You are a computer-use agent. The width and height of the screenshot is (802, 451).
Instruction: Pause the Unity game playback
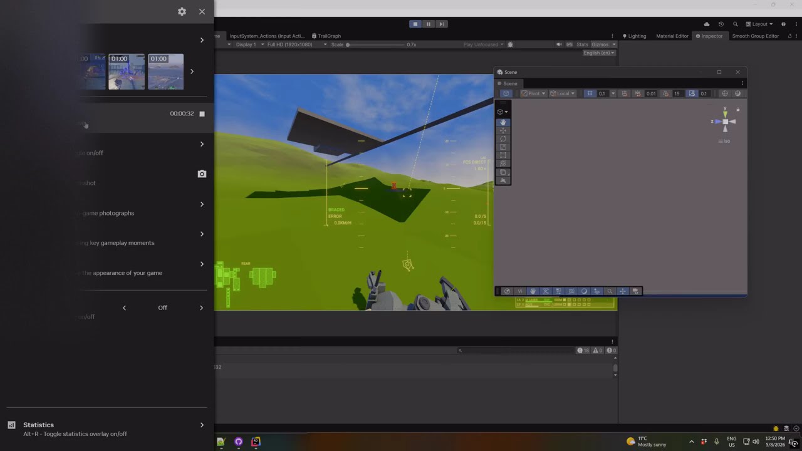(428, 24)
